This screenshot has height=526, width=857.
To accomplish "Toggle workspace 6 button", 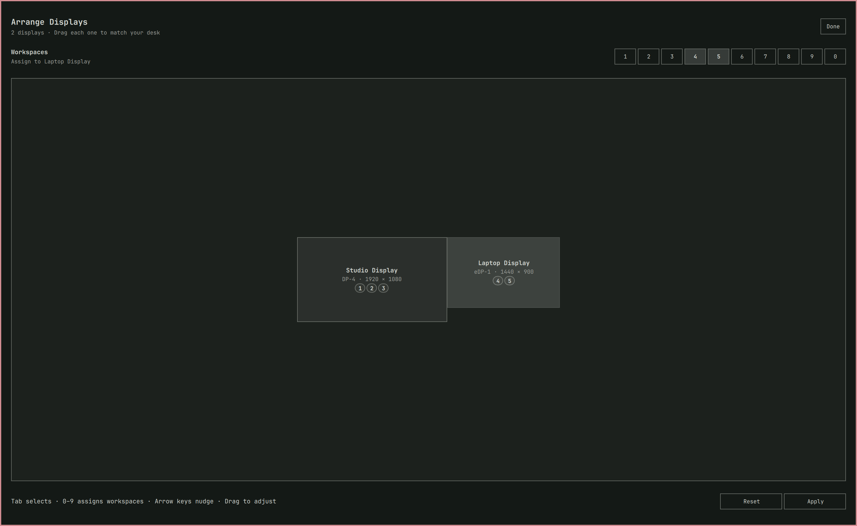I will click(x=742, y=57).
